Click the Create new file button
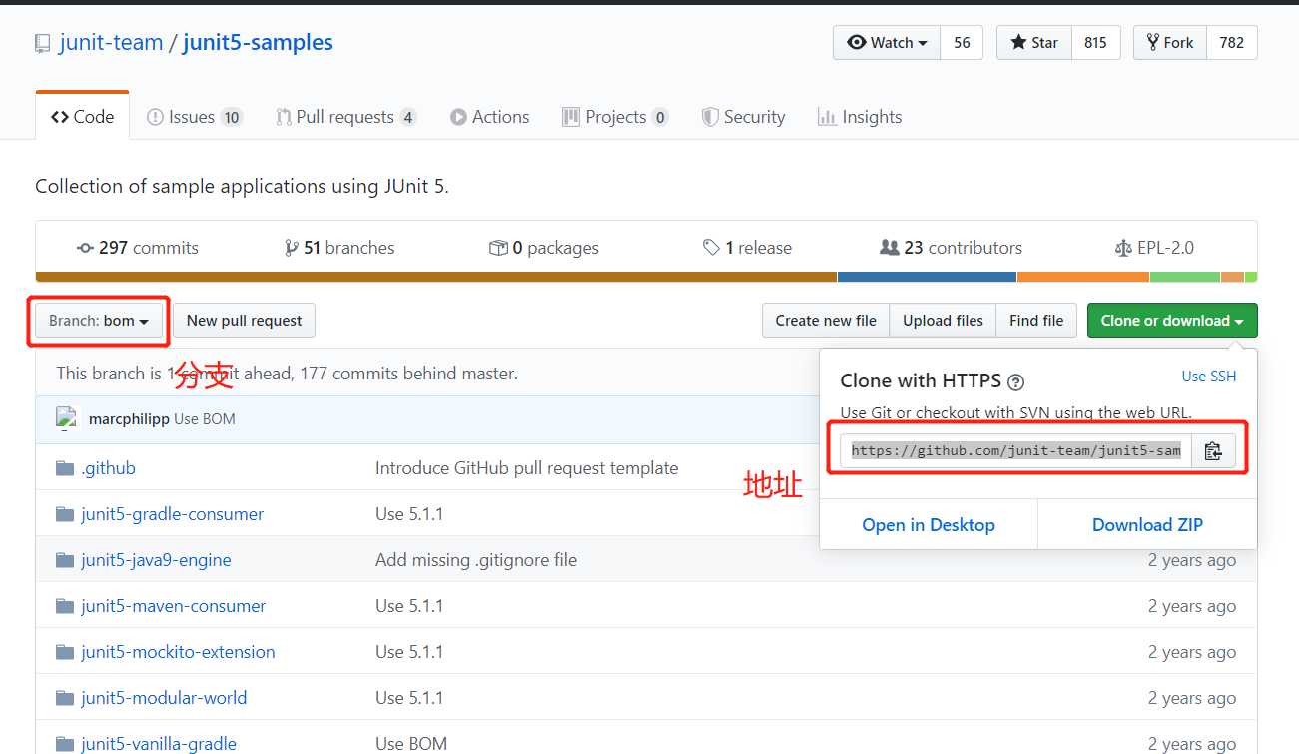The height and width of the screenshot is (754, 1299). (826, 321)
